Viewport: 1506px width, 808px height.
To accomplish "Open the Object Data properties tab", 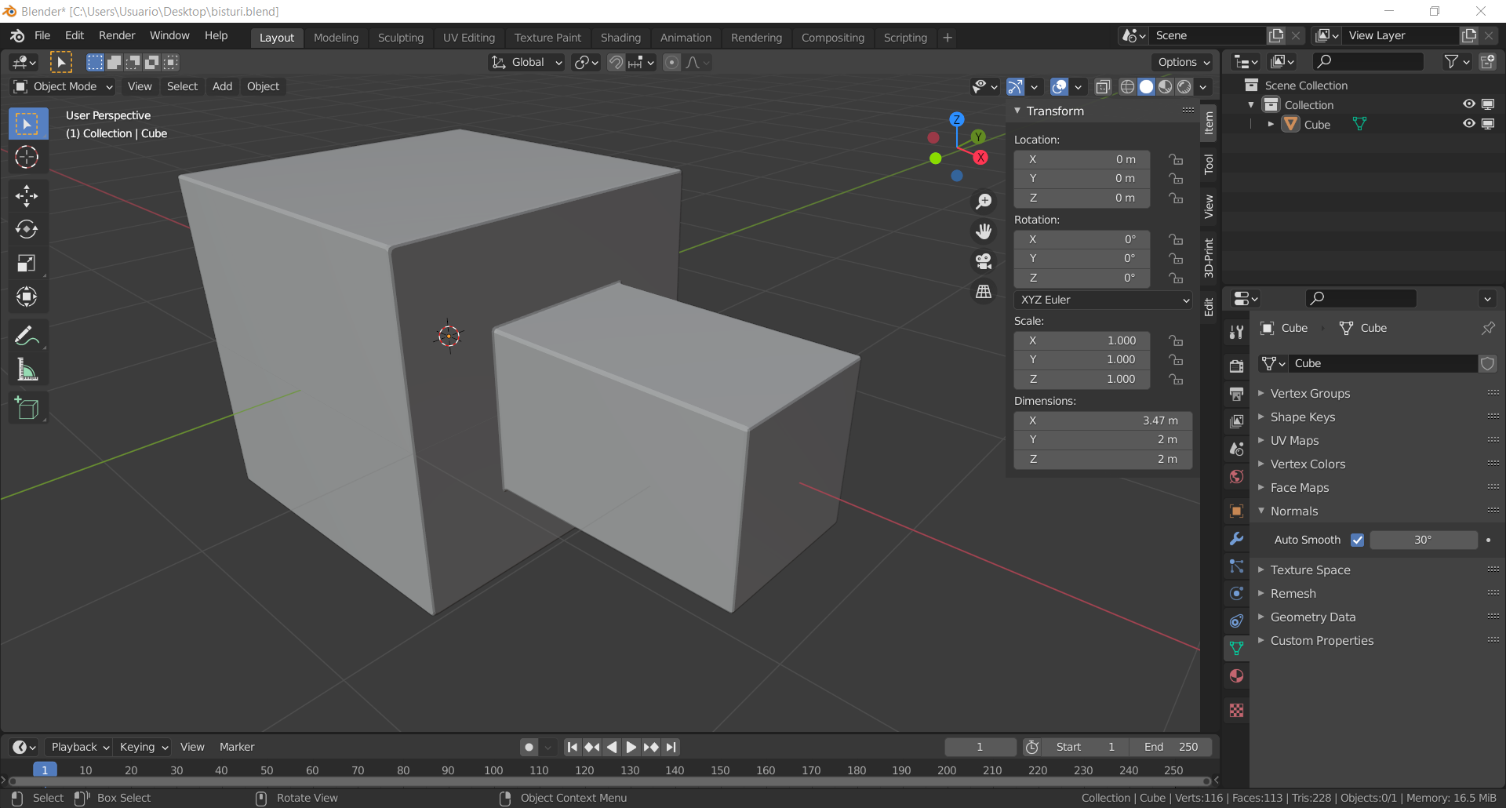I will tap(1236, 649).
